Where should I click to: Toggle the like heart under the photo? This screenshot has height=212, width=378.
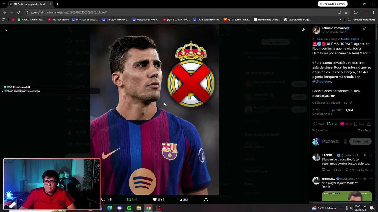tap(154, 199)
